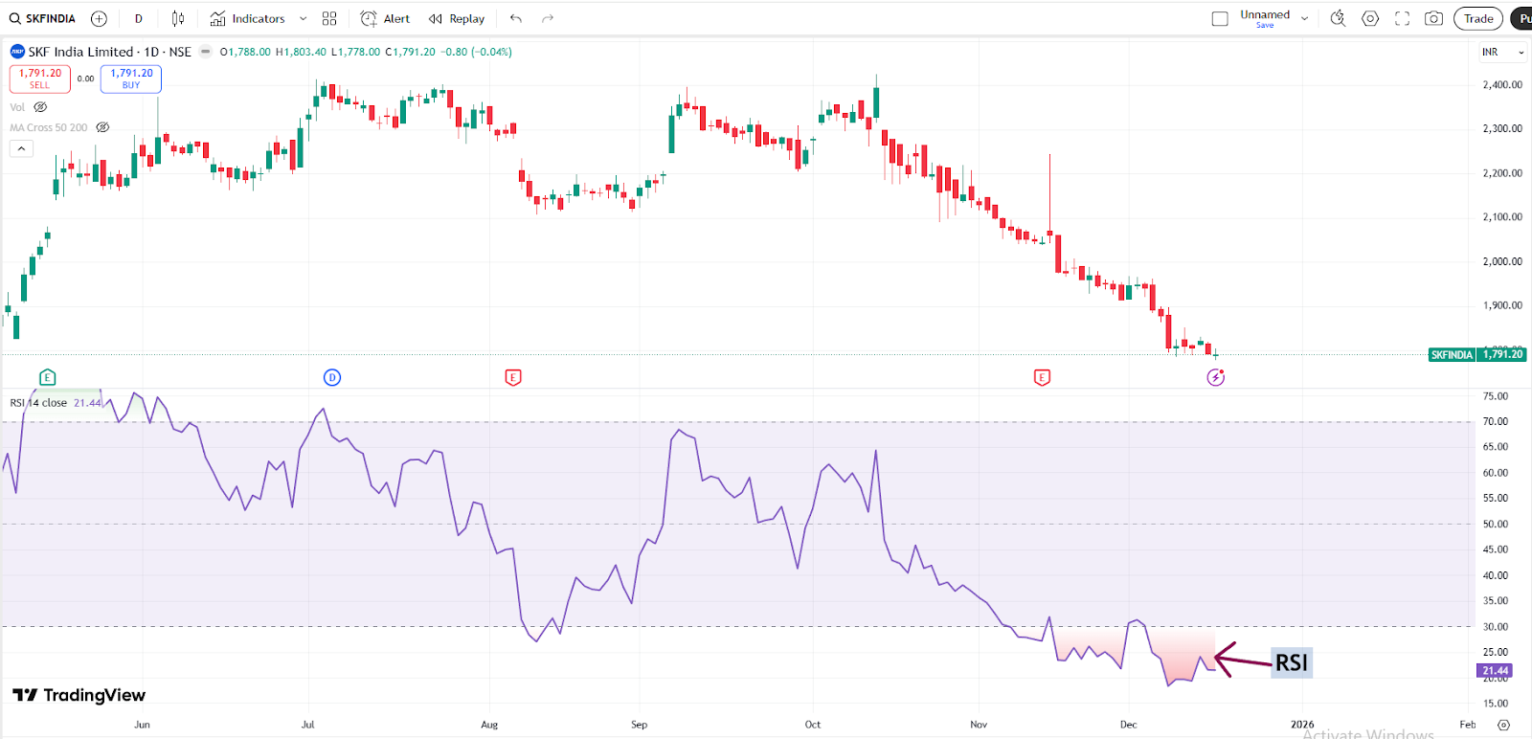Image resolution: width=1532 pixels, height=739 pixels.
Task: Toggle visibility of the Vol indicator
Action: pyautogui.click(x=40, y=107)
